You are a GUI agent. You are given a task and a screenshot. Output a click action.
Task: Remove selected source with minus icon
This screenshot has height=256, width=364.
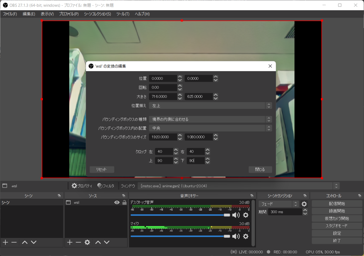coord(78,242)
